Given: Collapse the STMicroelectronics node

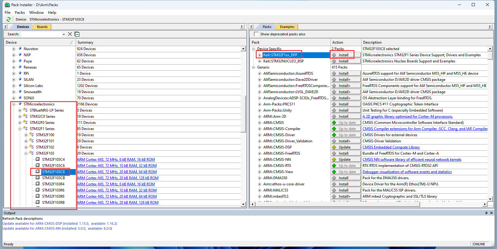Looking at the screenshot, I should [14, 104].
